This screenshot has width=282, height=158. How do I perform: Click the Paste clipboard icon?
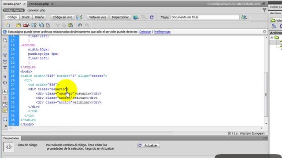[70, 25]
